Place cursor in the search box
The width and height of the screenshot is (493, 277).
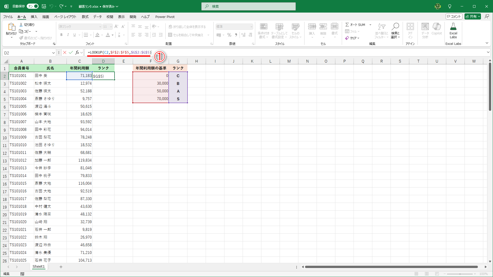(248, 6)
